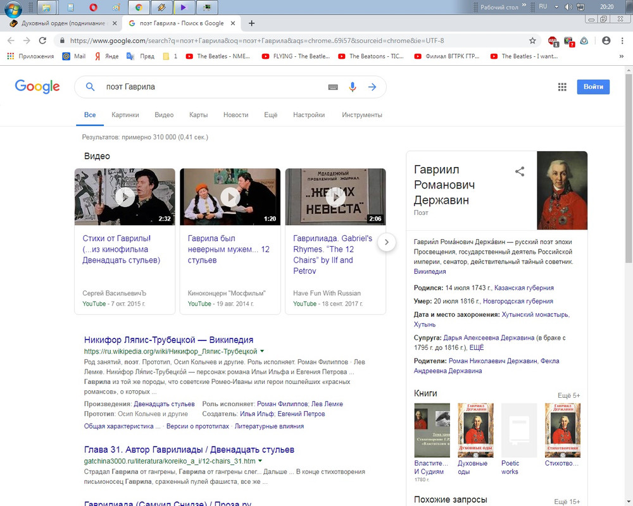Open Никифор Ляпис-Трубецкой Wikipedia result
Image resolution: width=633 pixels, height=506 pixels.
point(169,340)
